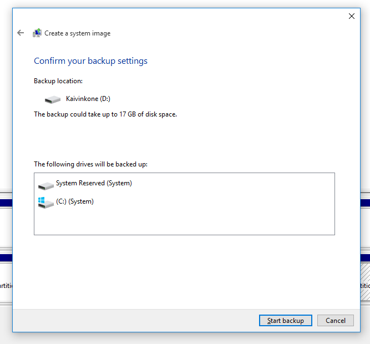
Task: Click the hatched area in the background window
Action: [x=365, y=276]
